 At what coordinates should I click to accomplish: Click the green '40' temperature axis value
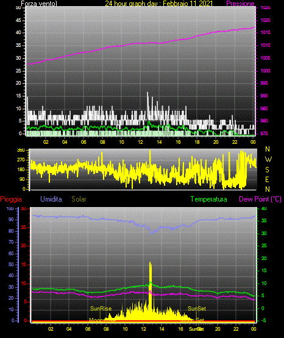[x=264, y=208]
